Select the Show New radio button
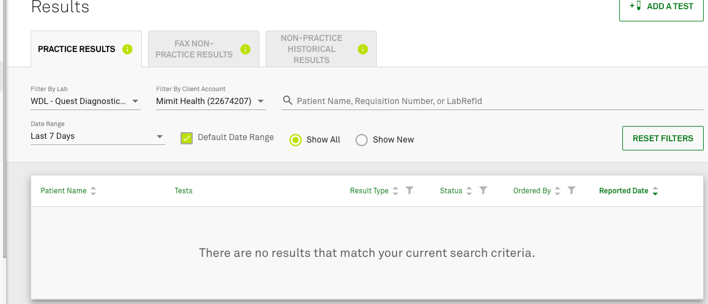This screenshot has width=708, height=304. coord(362,139)
